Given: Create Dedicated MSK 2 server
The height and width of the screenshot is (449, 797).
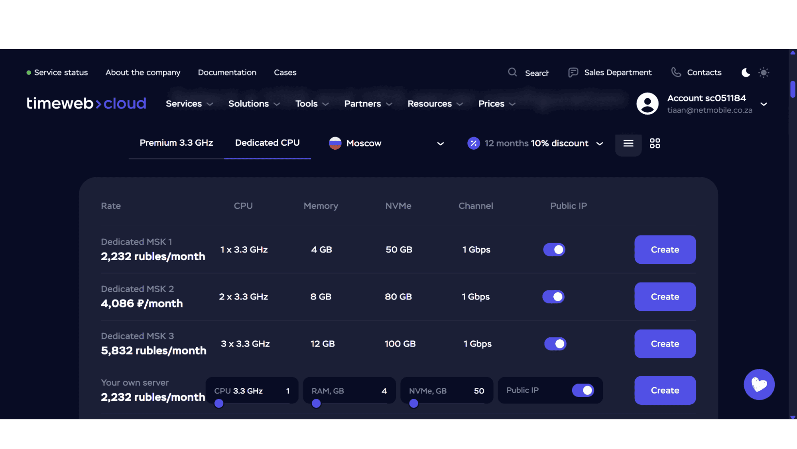Looking at the screenshot, I should pyautogui.click(x=665, y=297).
